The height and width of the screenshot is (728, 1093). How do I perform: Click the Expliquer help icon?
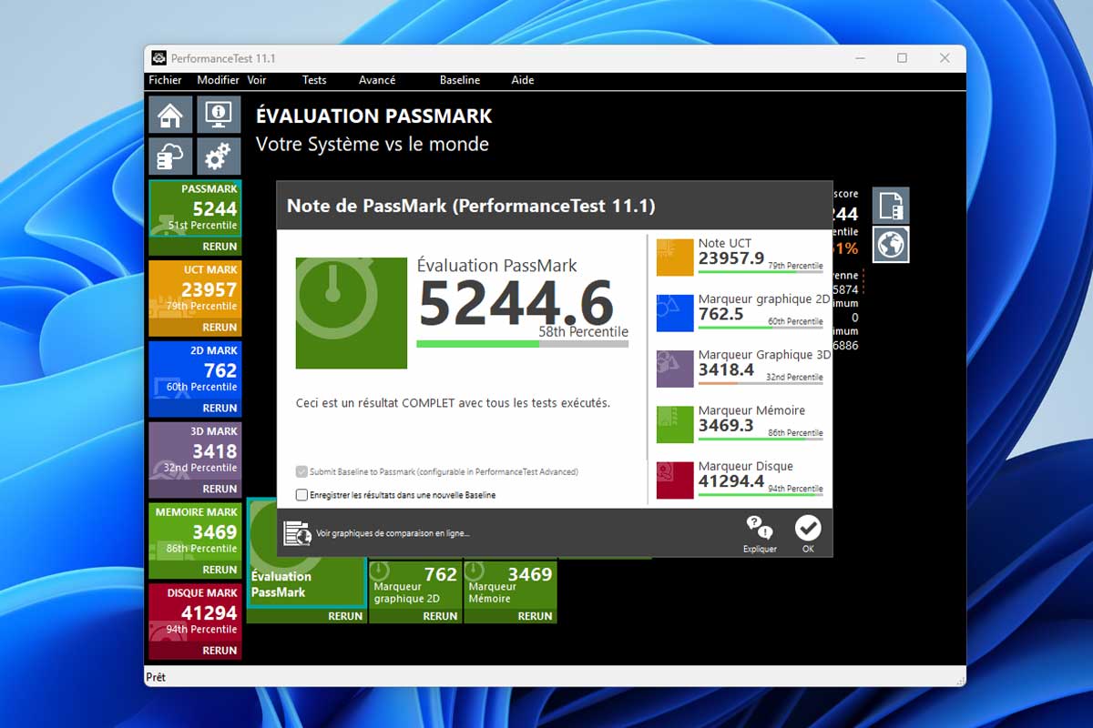pyautogui.click(x=760, y=532)
